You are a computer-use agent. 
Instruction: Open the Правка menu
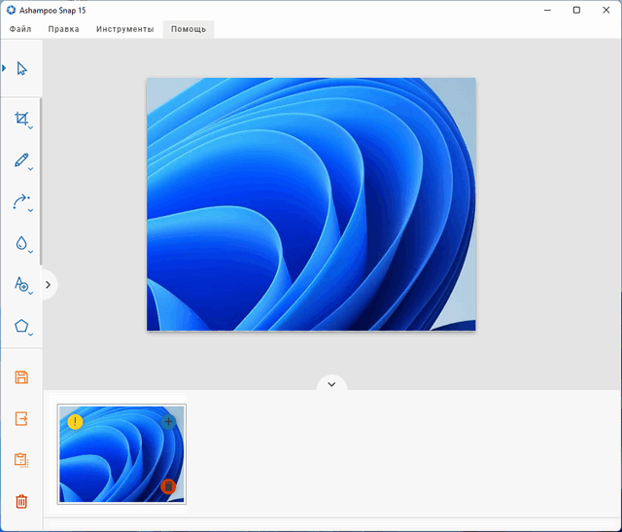pyautogui.click(x=64, y=29)
